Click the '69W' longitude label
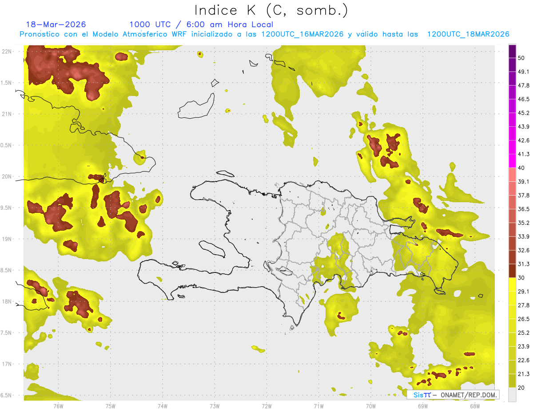This screenshot has height=412, width=533. [x=422, y=406]
